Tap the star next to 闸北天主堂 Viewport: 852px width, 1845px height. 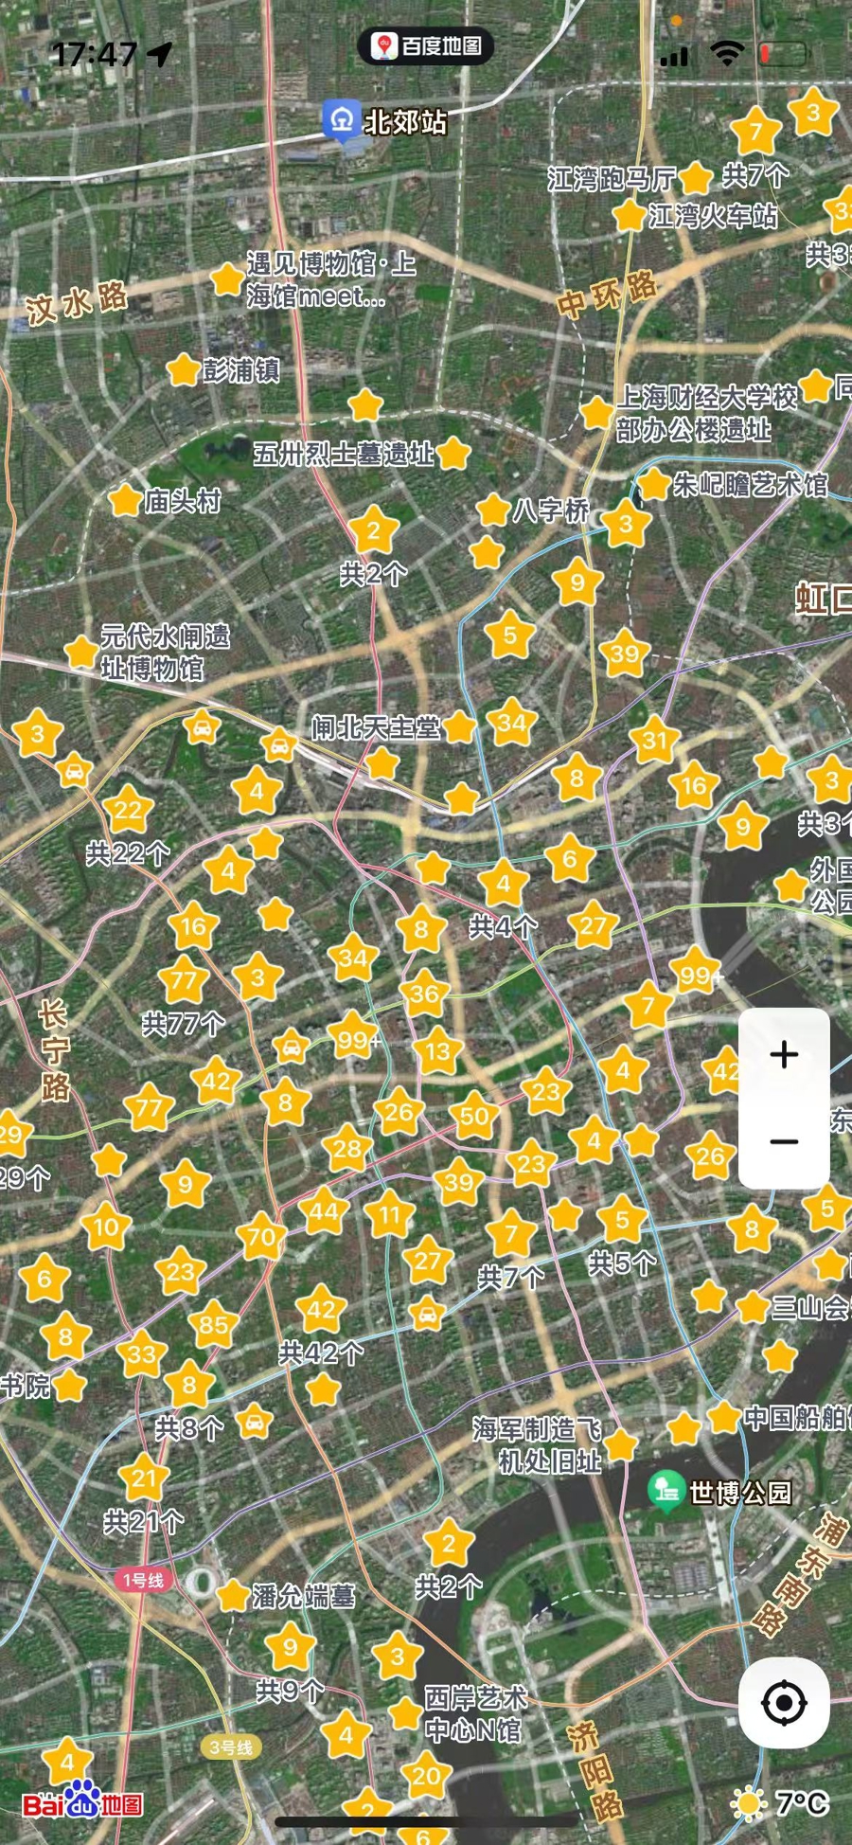pyautogui.click(x=459, y=727)
